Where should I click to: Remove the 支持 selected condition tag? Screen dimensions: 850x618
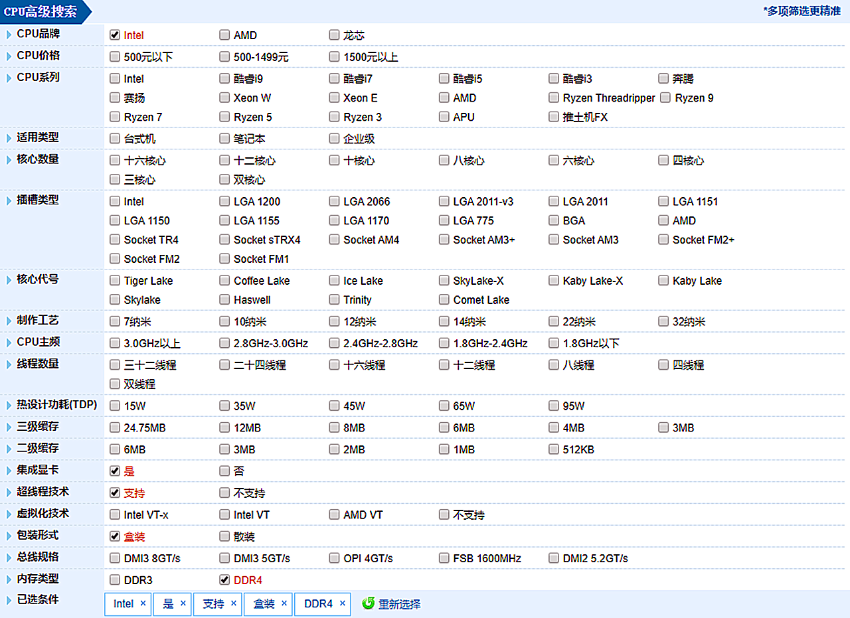click(x=234, y=604)
